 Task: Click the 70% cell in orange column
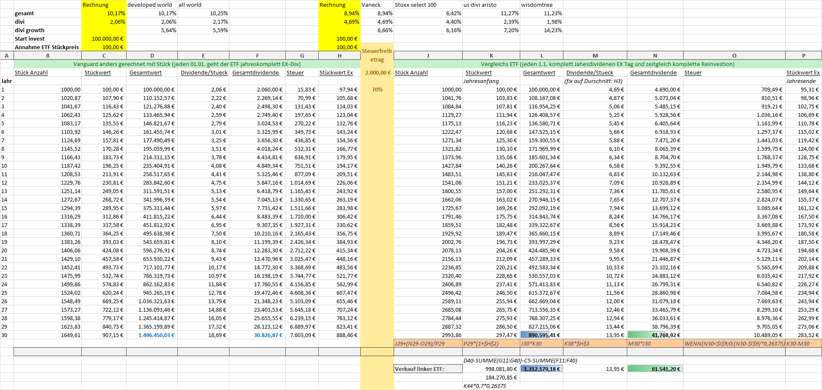[x=377, y=89]
